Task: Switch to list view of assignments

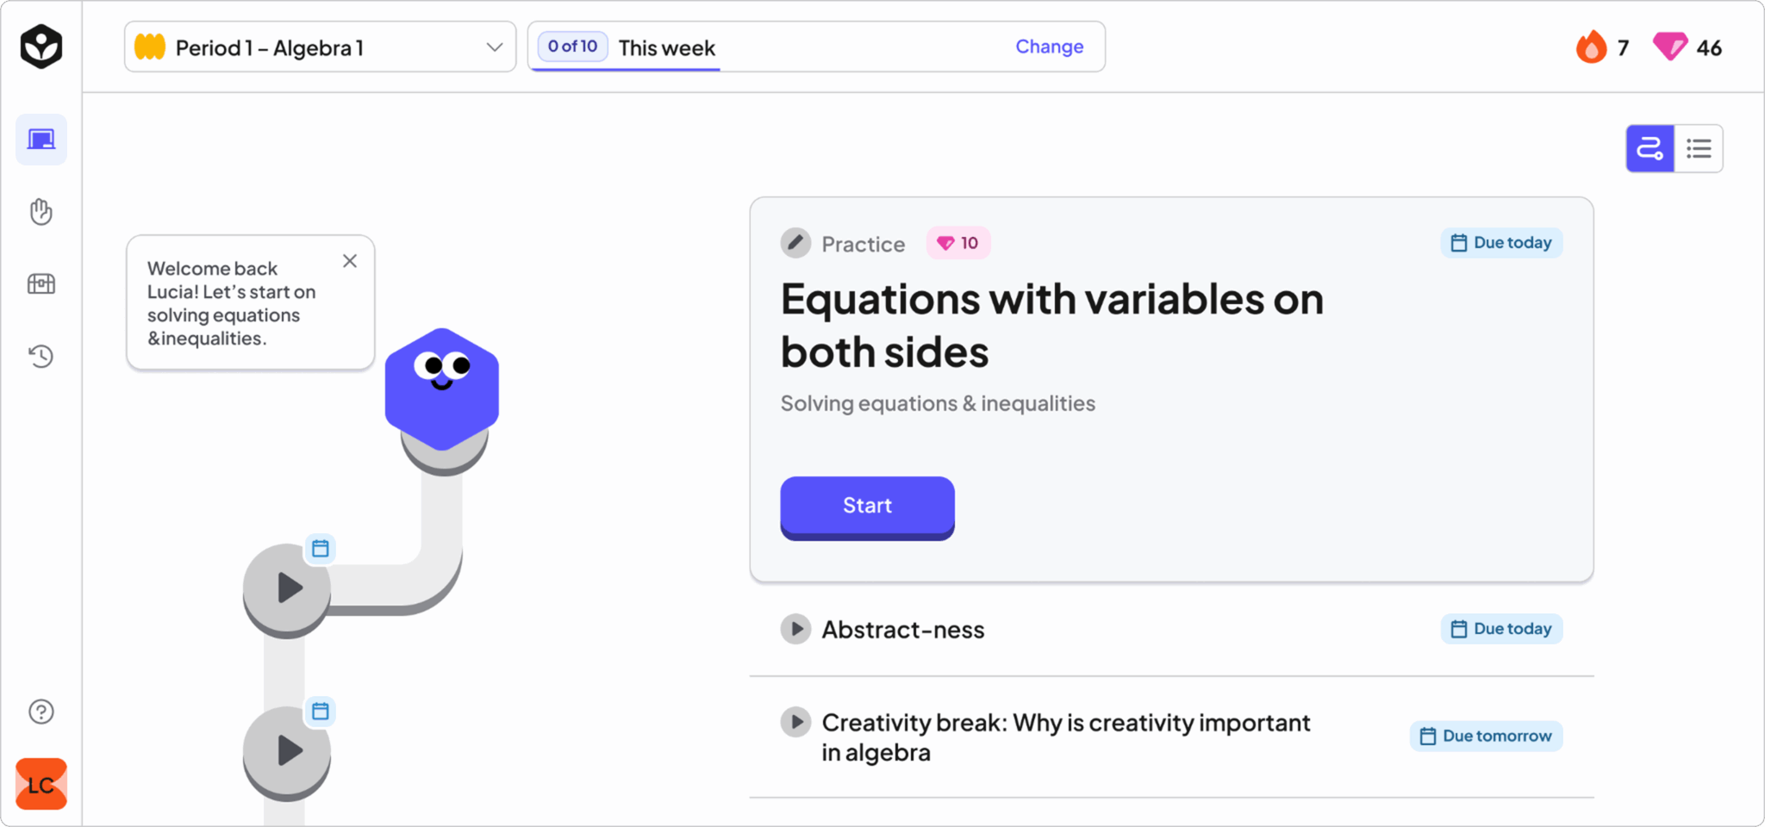Action: tap(1698, 148)
